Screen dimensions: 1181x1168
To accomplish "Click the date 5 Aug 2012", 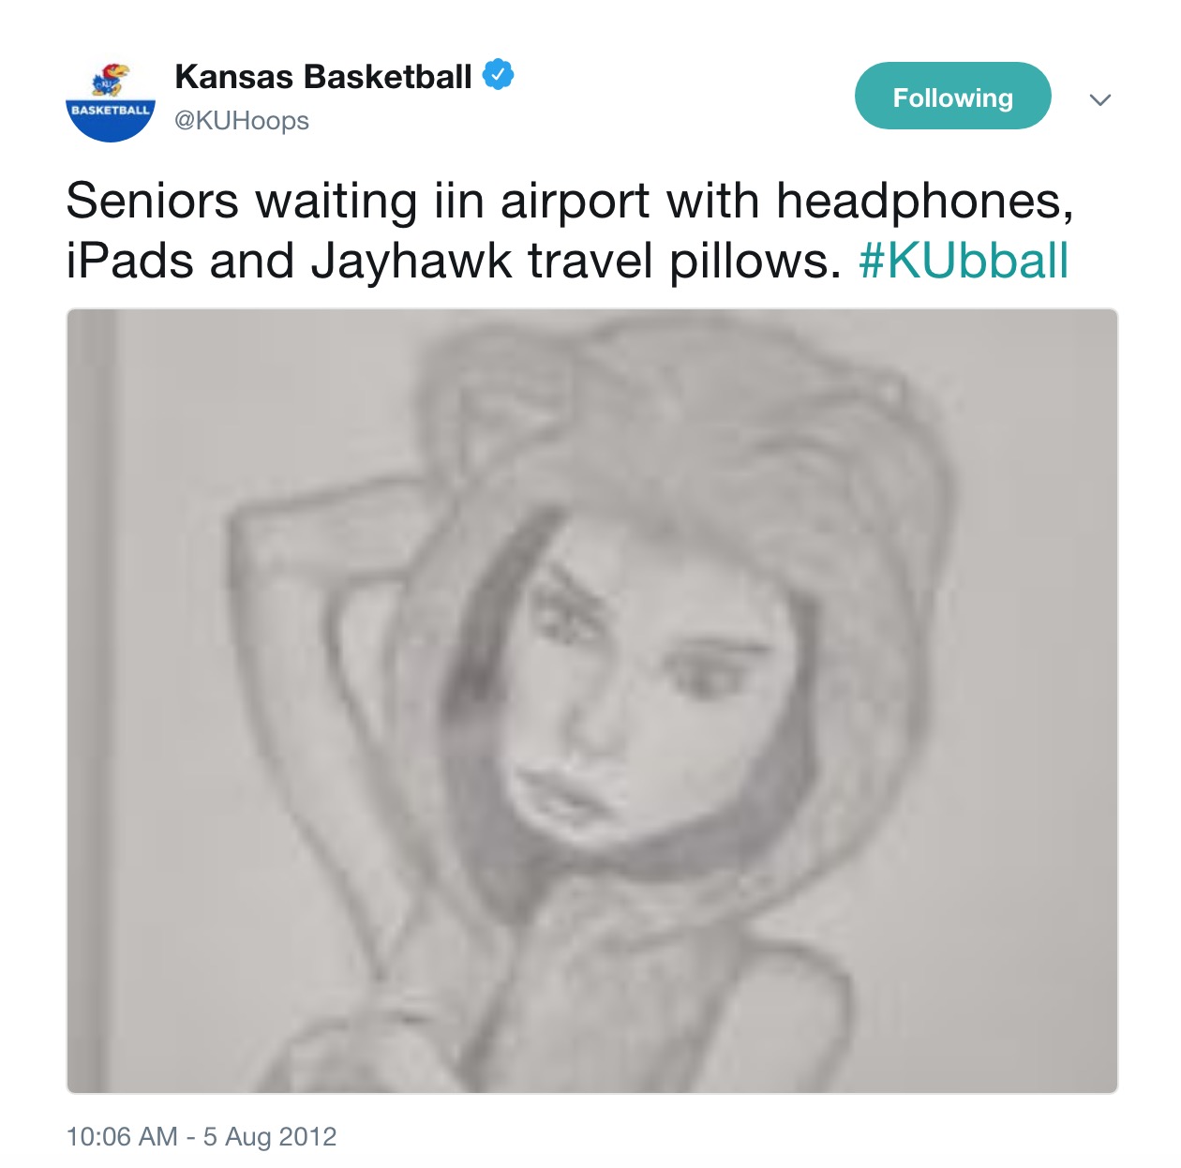I will coord(270,1136).
